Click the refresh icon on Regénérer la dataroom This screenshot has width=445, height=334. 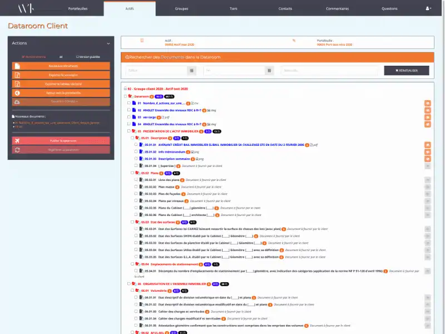coord(17,149)
